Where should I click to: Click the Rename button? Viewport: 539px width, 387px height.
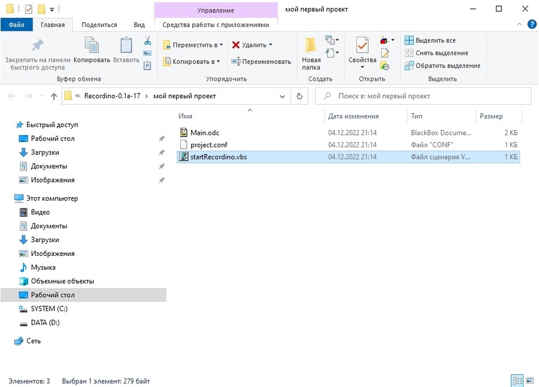point(261,61)
